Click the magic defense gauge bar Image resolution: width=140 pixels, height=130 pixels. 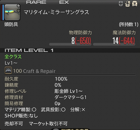pyautogui.click(x=114, y=44)
